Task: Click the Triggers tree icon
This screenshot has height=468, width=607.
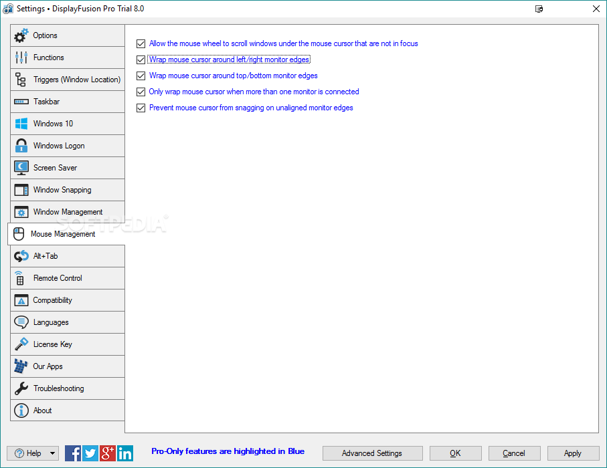Action: (x=21, y=80)
